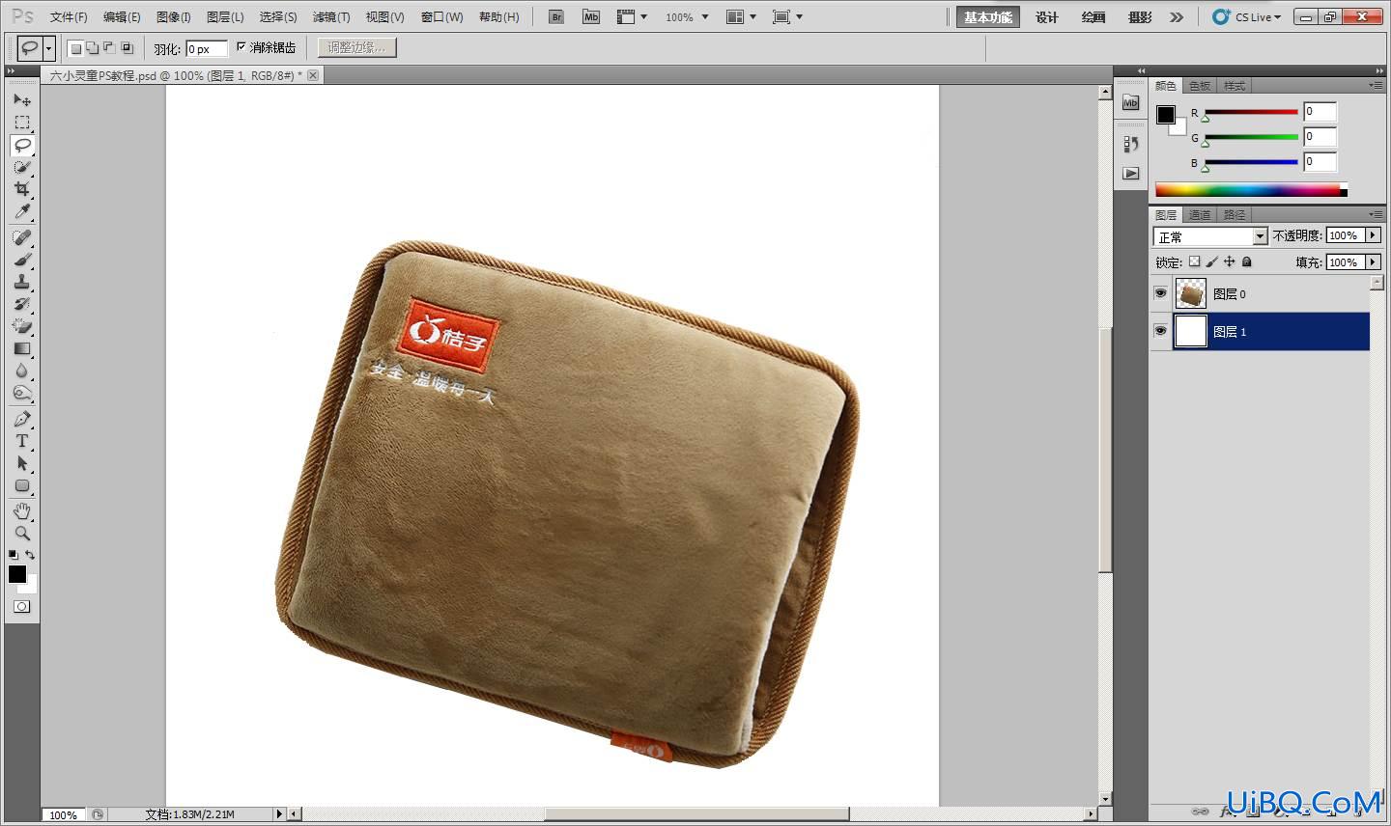
Task: Open the fill (填充) slider arrow
Action: (x=1374, y=262)
